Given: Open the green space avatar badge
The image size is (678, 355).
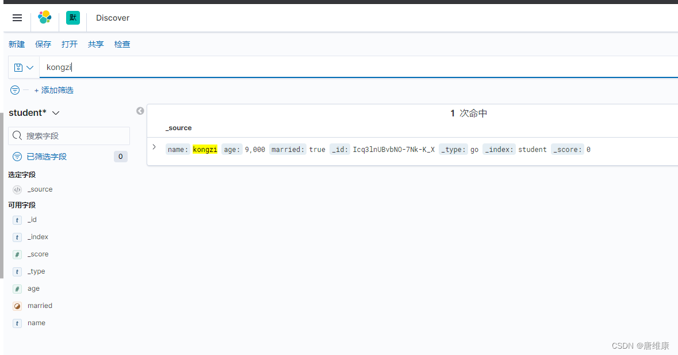Looking at the screenshot, I should [x=72, y=18].
